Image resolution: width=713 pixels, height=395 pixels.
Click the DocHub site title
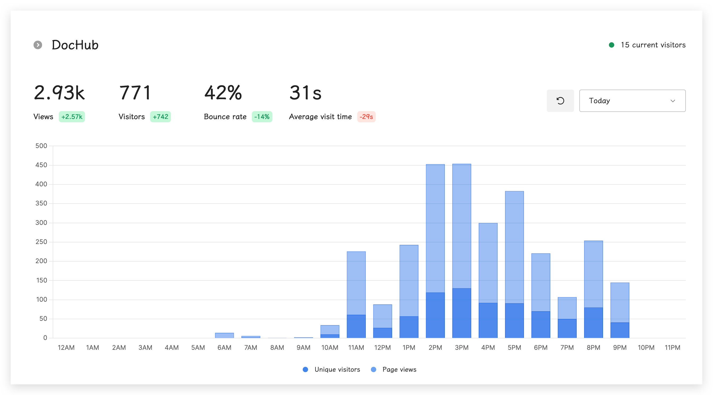tap(75, 45)
